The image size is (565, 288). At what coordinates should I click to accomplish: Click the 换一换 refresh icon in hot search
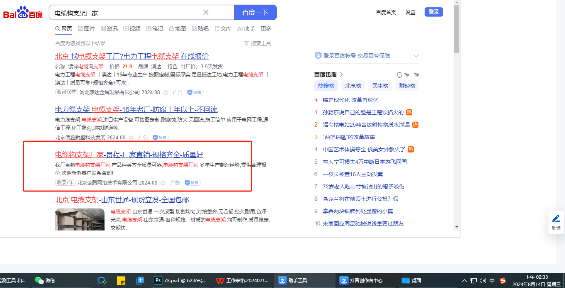coord(400,75)
